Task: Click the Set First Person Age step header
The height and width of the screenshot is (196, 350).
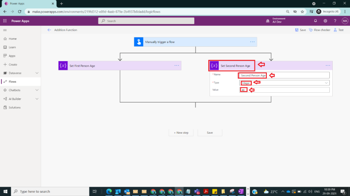Action: click(120, 66)
